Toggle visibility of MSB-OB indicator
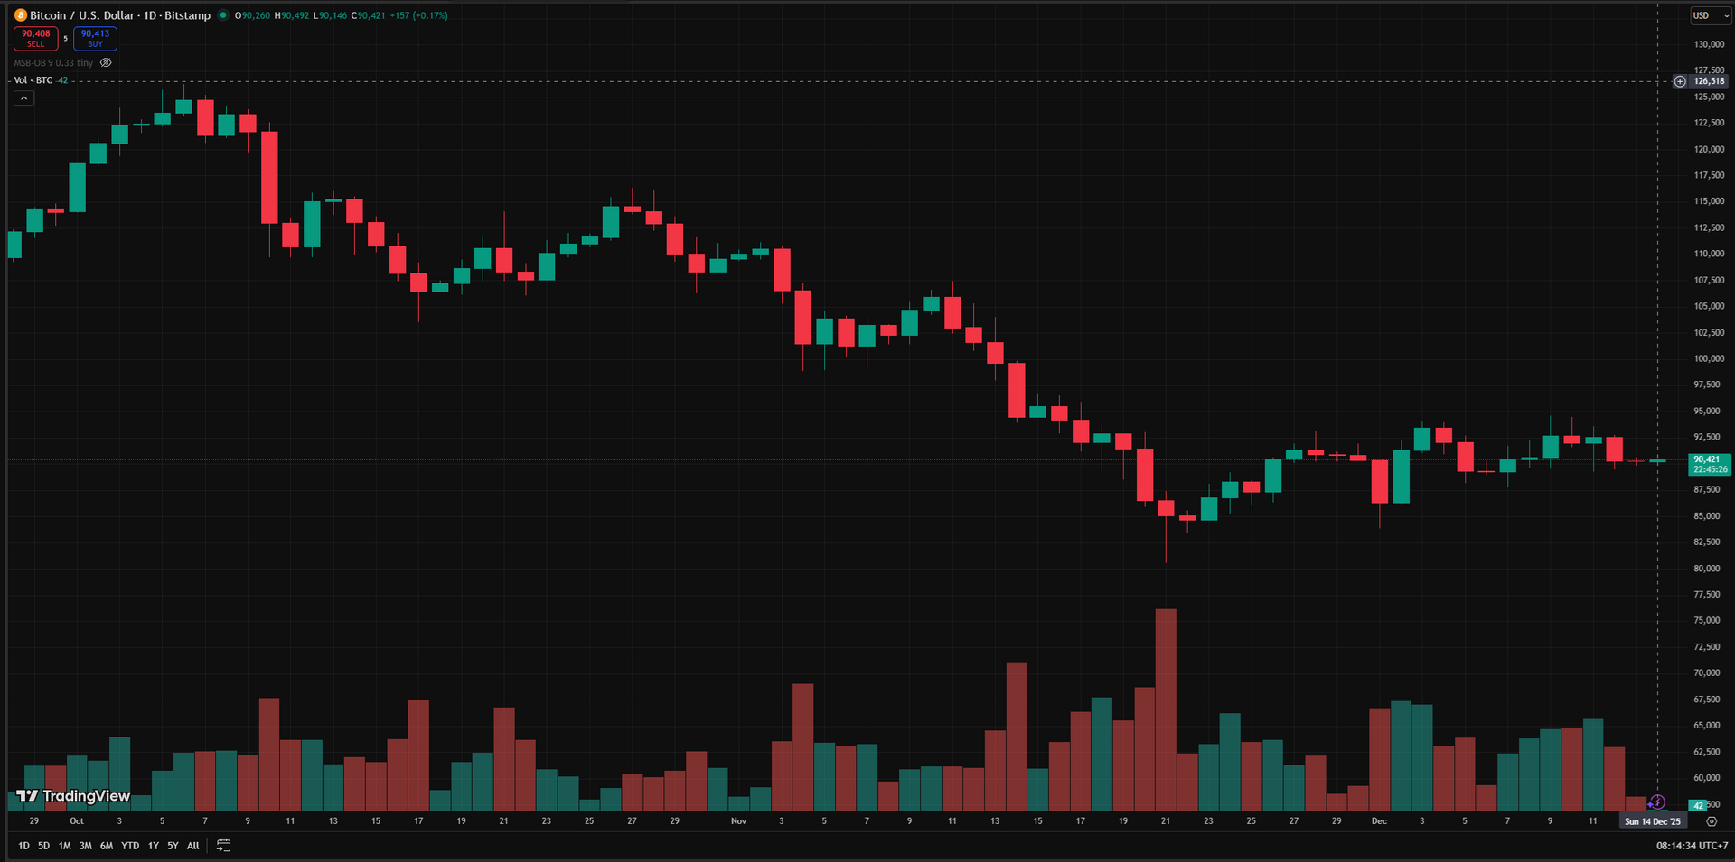This screenshot has width=1735, height=862. point(106,63)
